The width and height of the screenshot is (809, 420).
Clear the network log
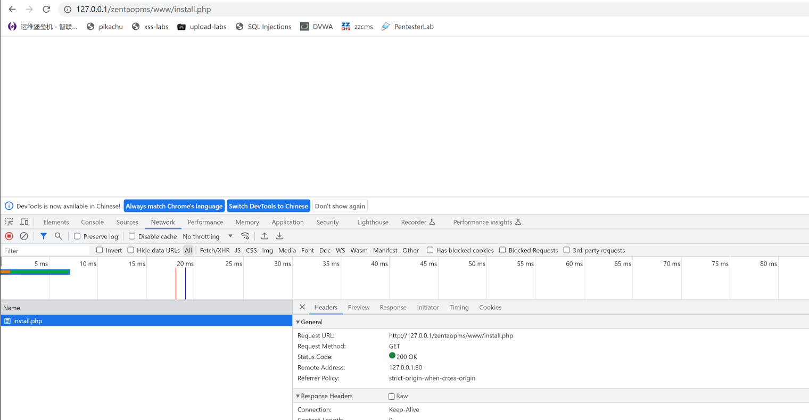click(x=24, y=236)
